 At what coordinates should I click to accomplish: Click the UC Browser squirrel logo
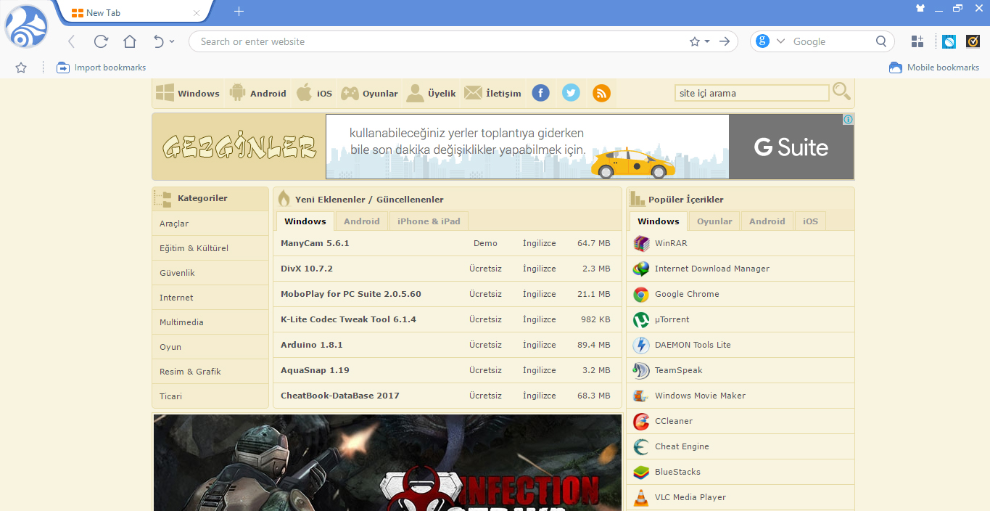click(x=26, y=26)
